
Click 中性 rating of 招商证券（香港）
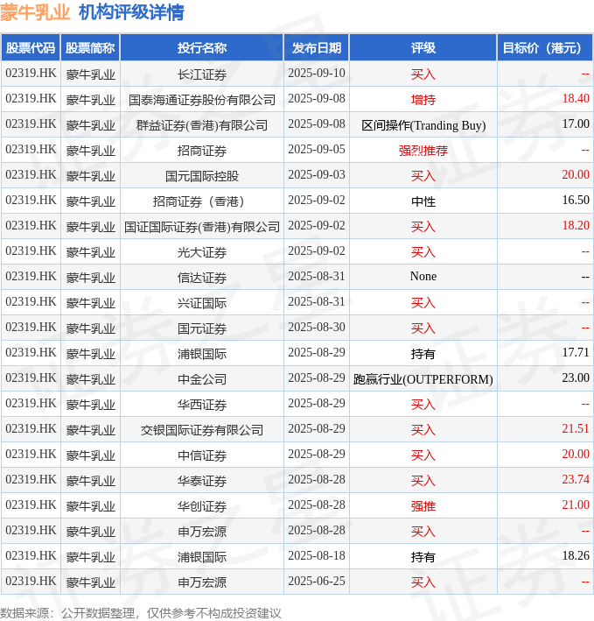click(x=423, y=201)
